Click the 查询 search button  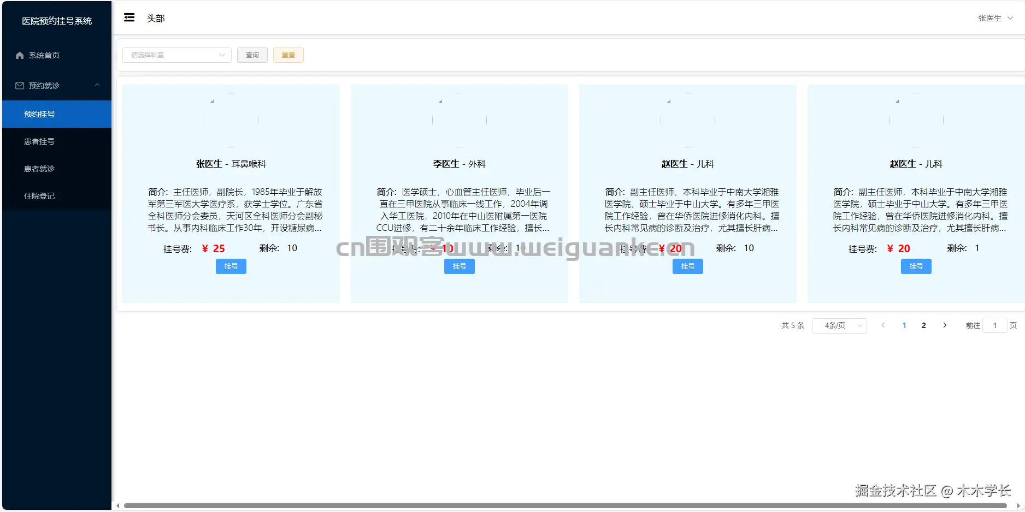point(252,55)
